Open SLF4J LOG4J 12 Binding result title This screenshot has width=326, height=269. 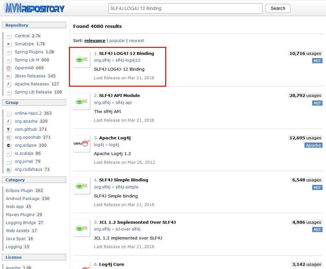click(x=126, y=54)
